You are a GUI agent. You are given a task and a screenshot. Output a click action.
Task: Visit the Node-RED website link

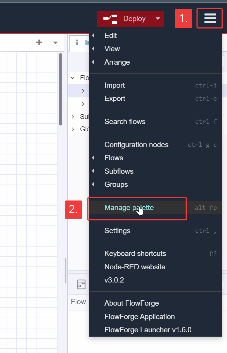pyautogui.click(x=135, y=267)
